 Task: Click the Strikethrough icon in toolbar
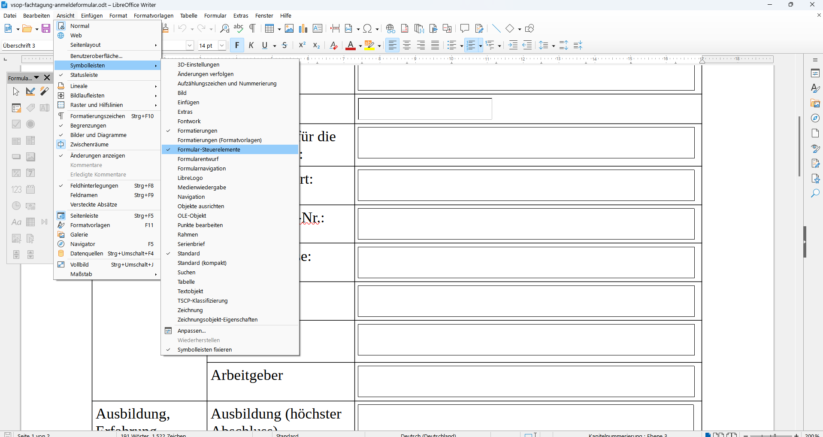284,45
